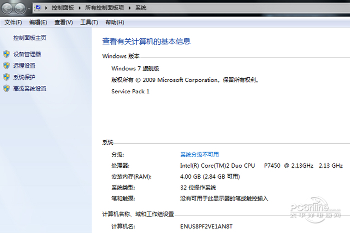This screenshot has width=350, height=233.
Task: Click the 处理器: label
Action: tap(120, 166)
